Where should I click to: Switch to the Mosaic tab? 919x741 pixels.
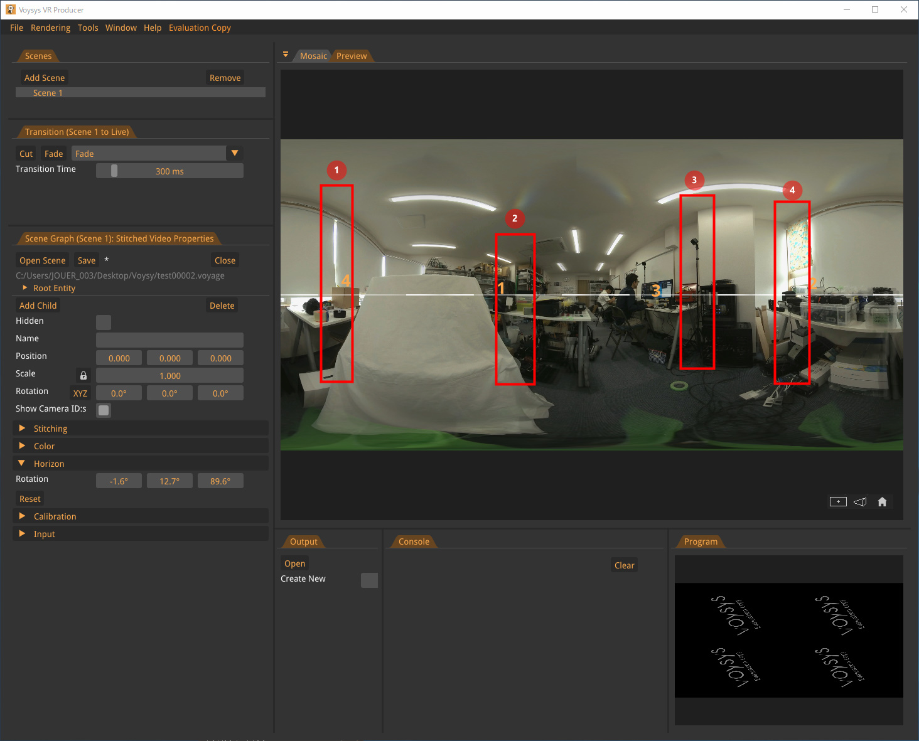(x=313, y=55)
